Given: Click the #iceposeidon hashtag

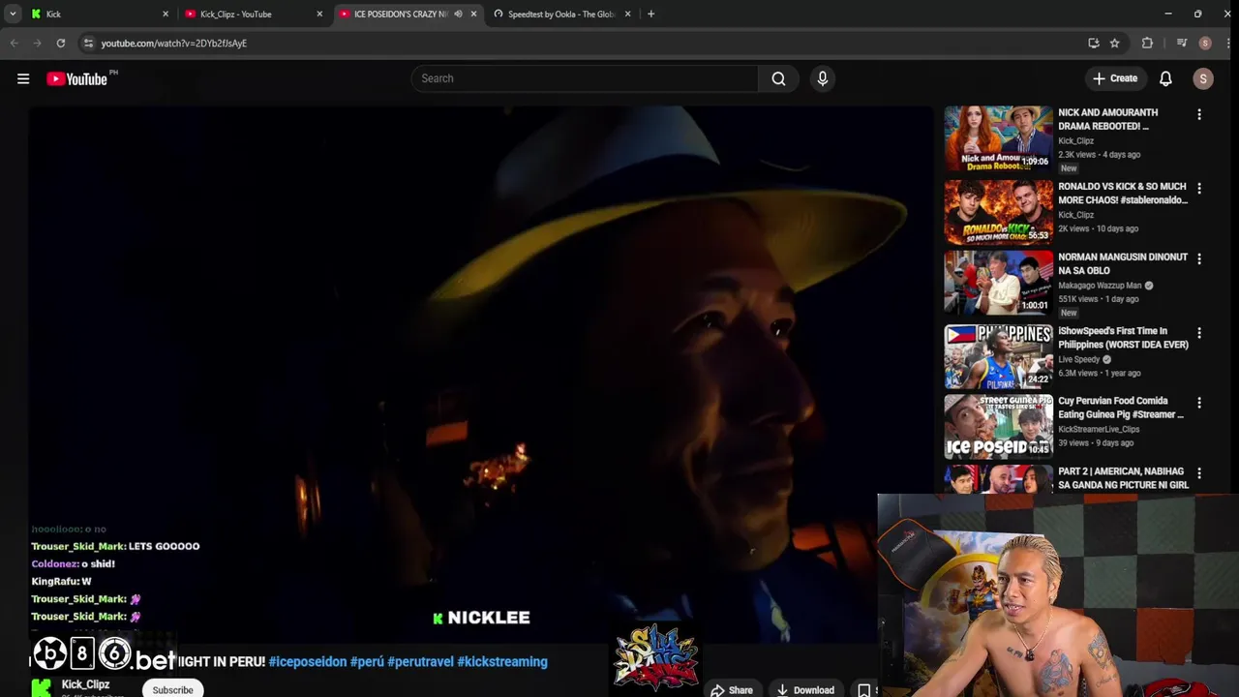Looking at the screenshot, I should pos(308,662).
